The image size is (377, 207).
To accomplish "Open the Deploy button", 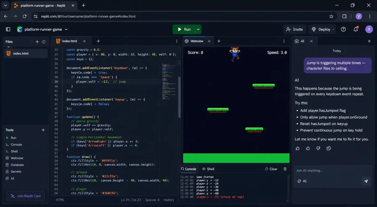I will point(321,29).
